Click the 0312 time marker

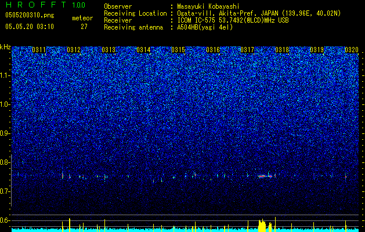74,50
